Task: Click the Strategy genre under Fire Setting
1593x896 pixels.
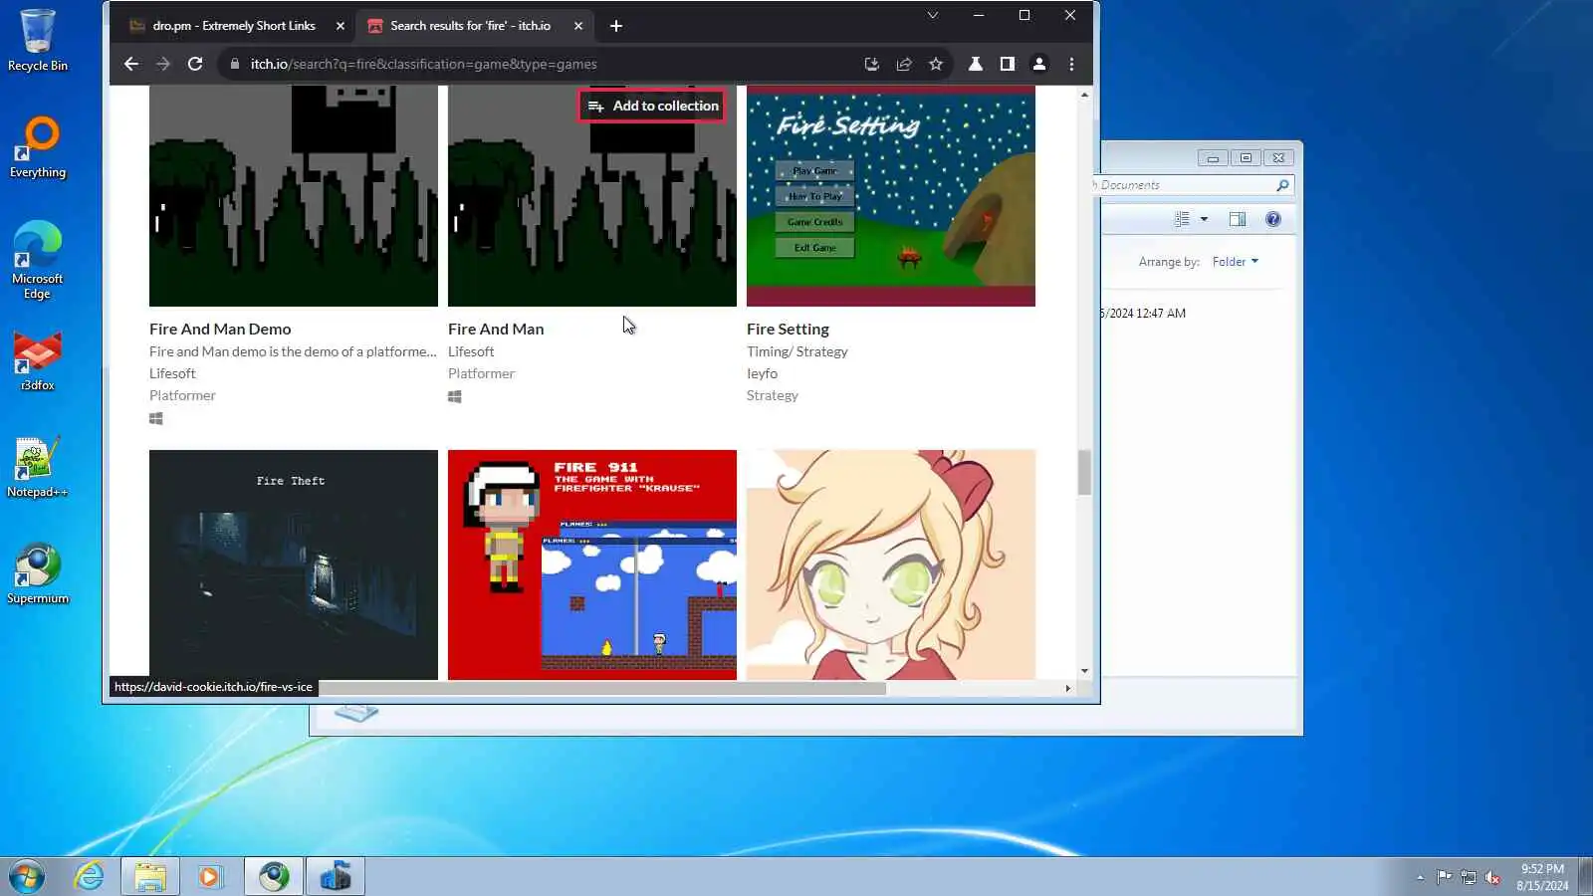Action: click(x=773, y=395)
